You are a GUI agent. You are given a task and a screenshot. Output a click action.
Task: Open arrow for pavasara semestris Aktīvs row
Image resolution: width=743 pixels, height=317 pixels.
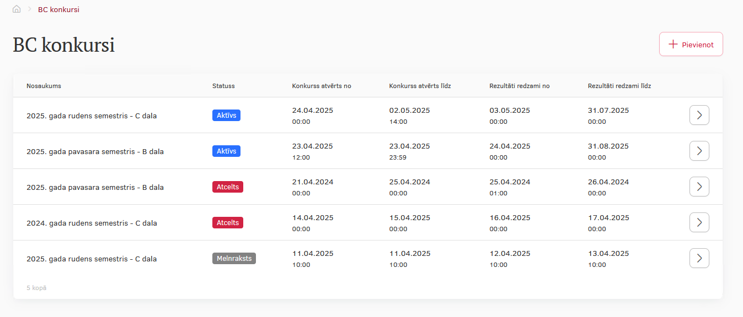click(699, 151)
